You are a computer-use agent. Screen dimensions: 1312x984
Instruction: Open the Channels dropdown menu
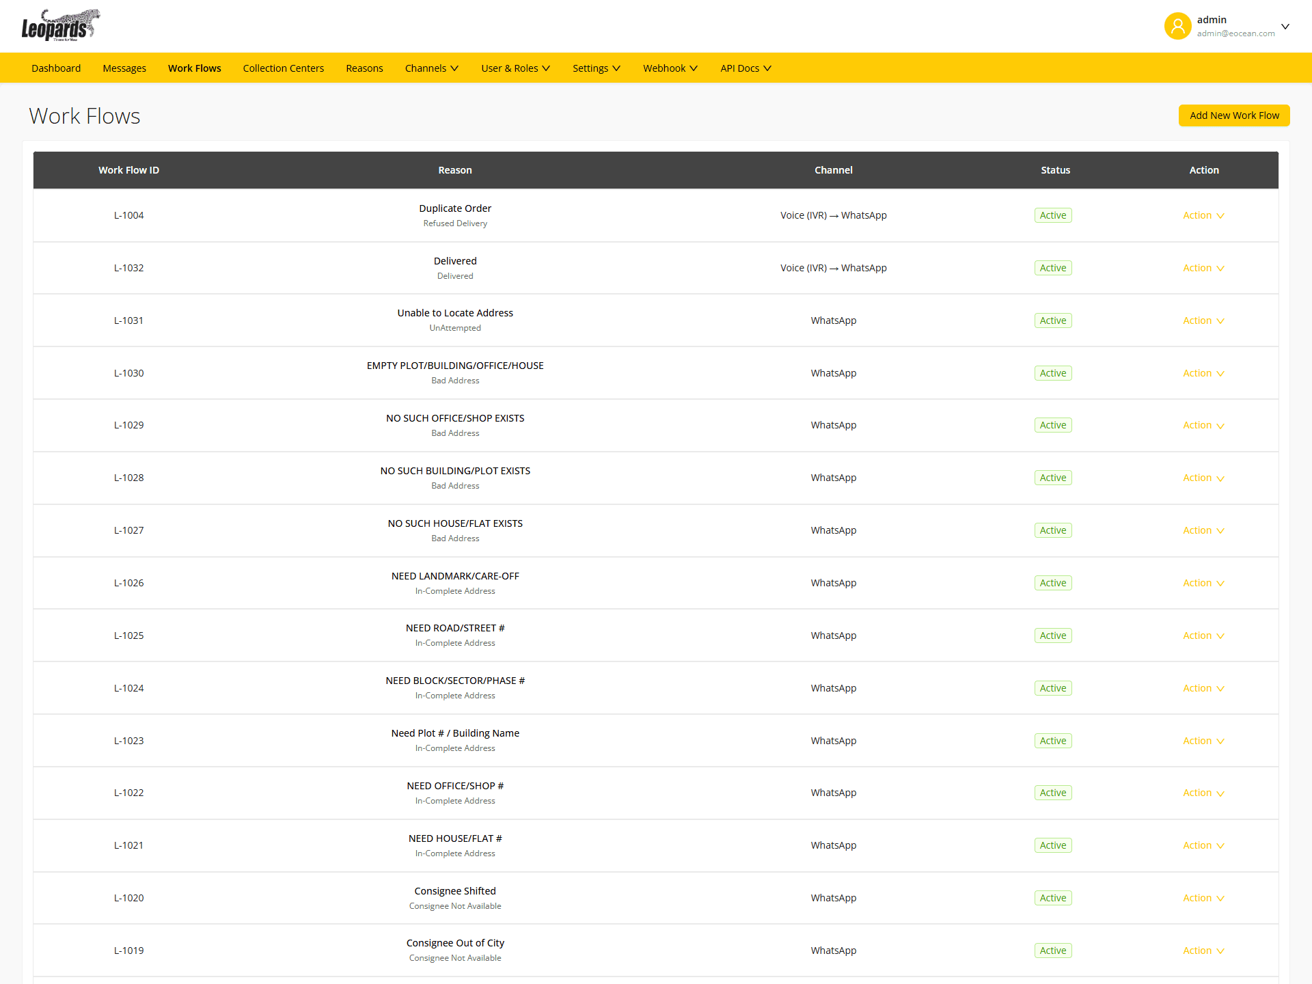[431, 68]
